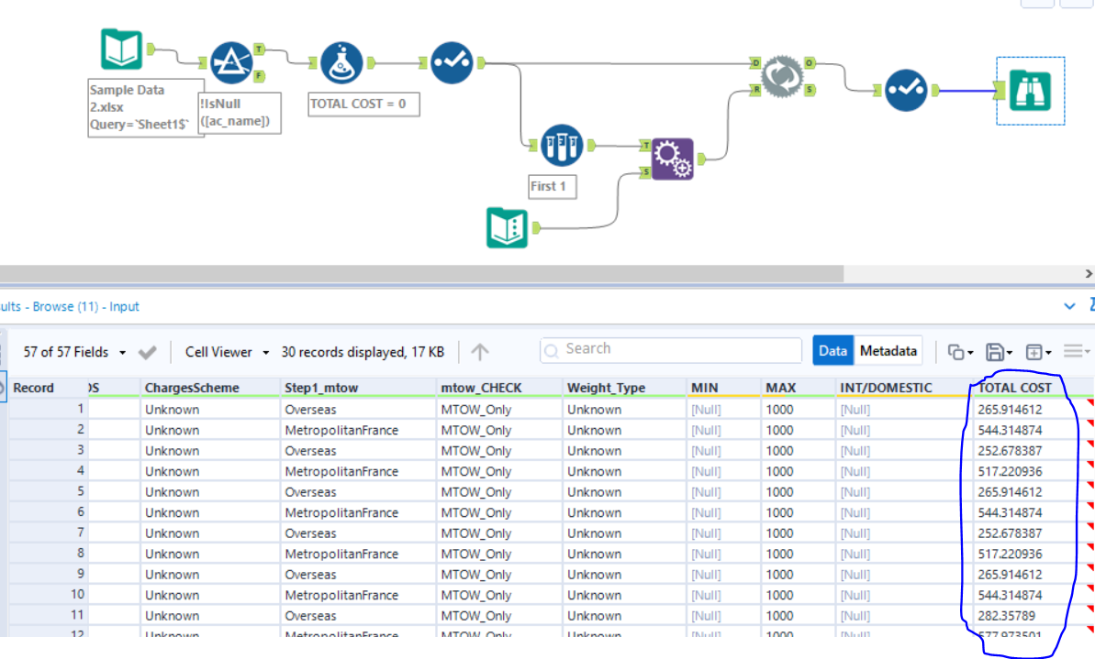Select the Select tool before the Browse tool
The height and width of the screenshot is (659, 1095).
906,91
